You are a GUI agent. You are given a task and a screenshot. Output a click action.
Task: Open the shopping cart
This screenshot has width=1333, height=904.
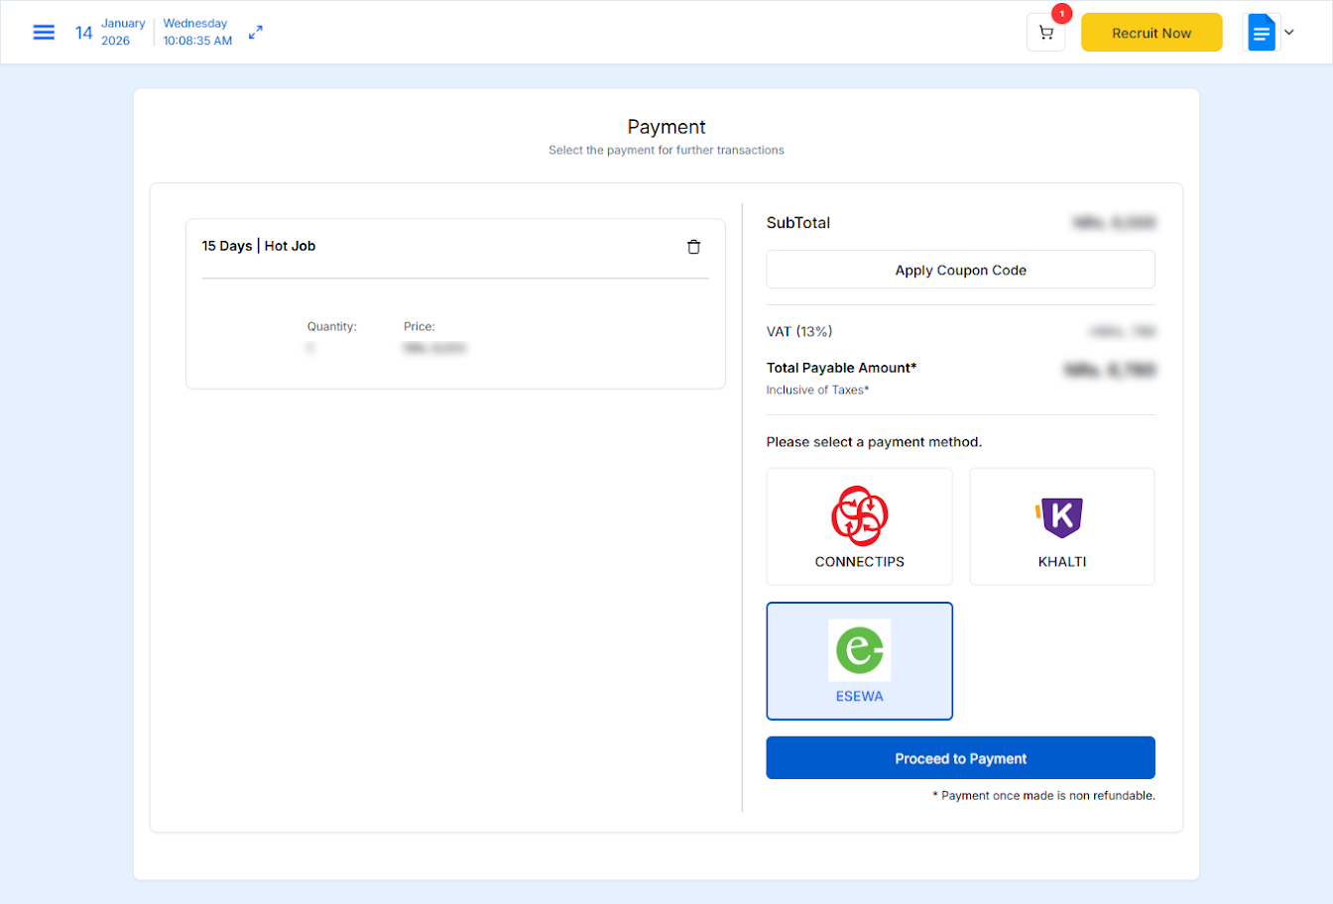tap(1045, 33)
